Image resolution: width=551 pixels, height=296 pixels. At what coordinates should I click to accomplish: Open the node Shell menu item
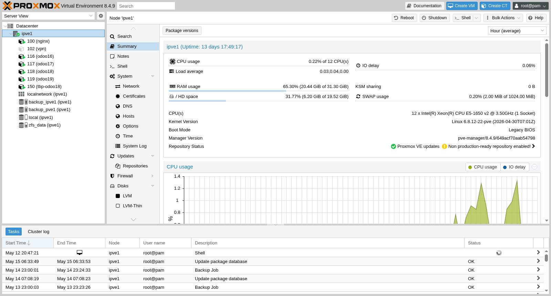(x=133, y=66)
